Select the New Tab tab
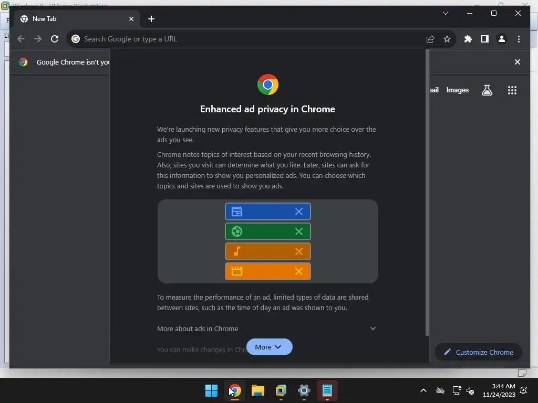Viewport: 538px width, 403px height. point(77,19)
